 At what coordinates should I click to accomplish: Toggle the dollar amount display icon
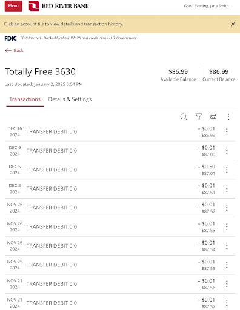click(x=213, y=117)
